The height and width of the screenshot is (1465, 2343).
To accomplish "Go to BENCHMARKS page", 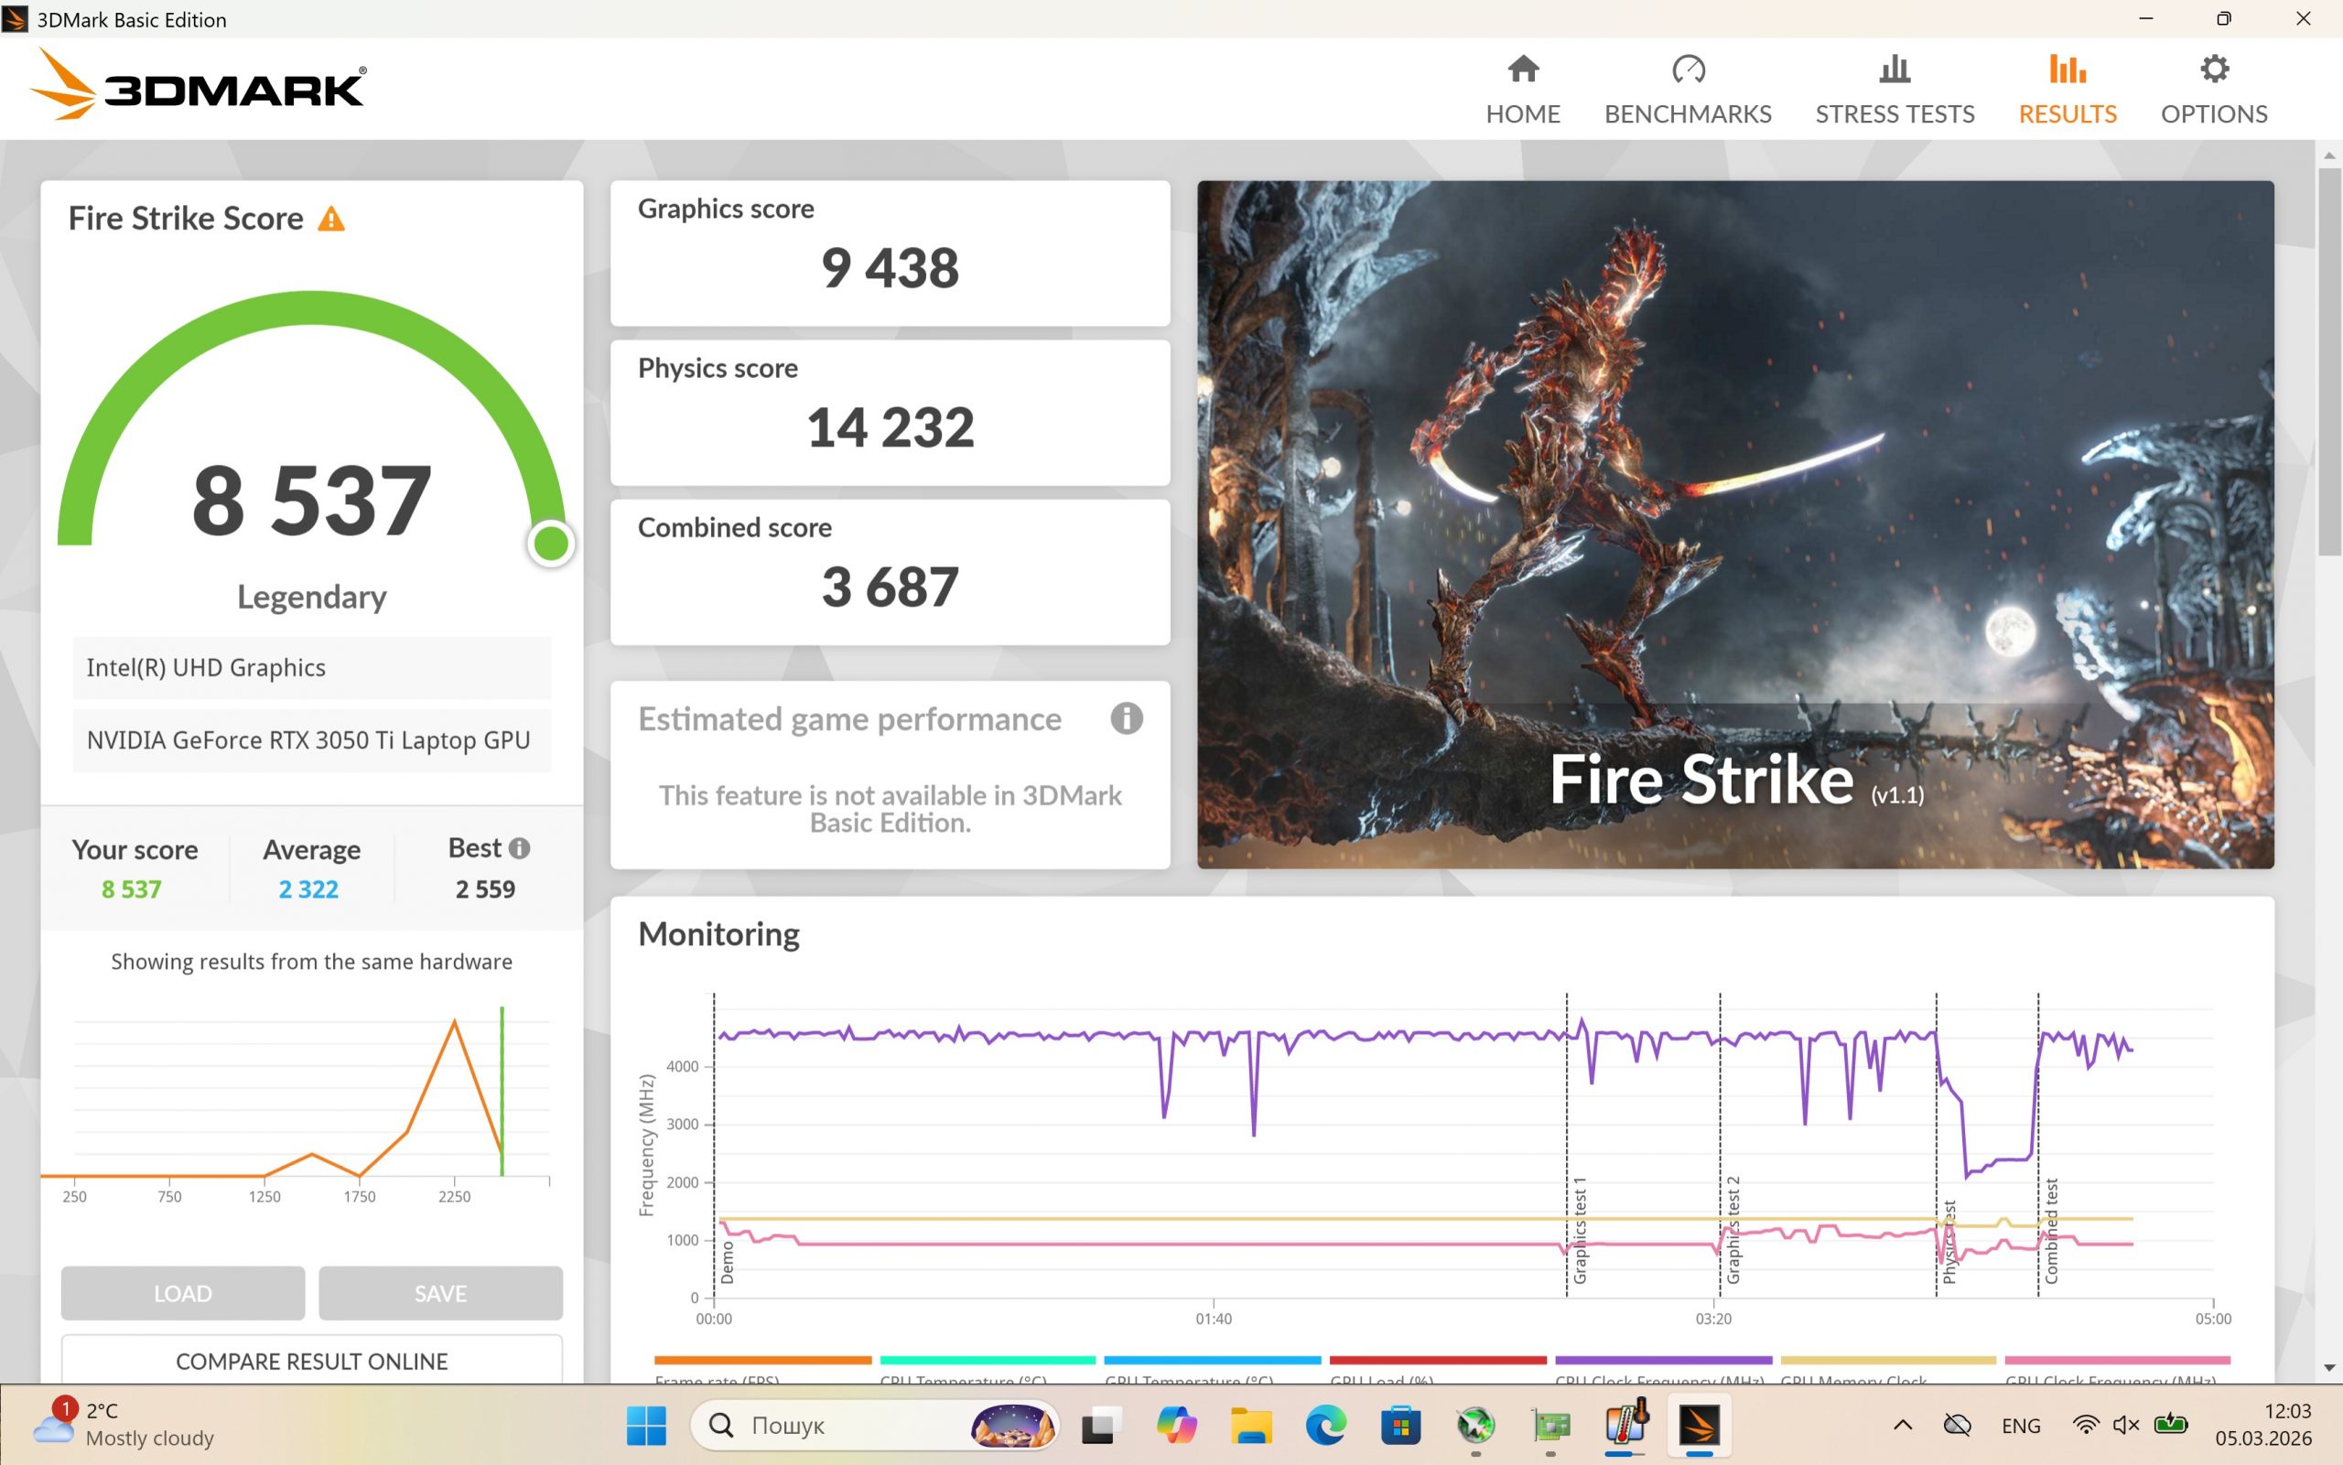I will (x=1687, y=89).
